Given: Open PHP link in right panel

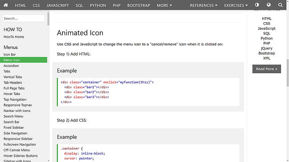Looking at the screenshot, I should click(267, 43).
